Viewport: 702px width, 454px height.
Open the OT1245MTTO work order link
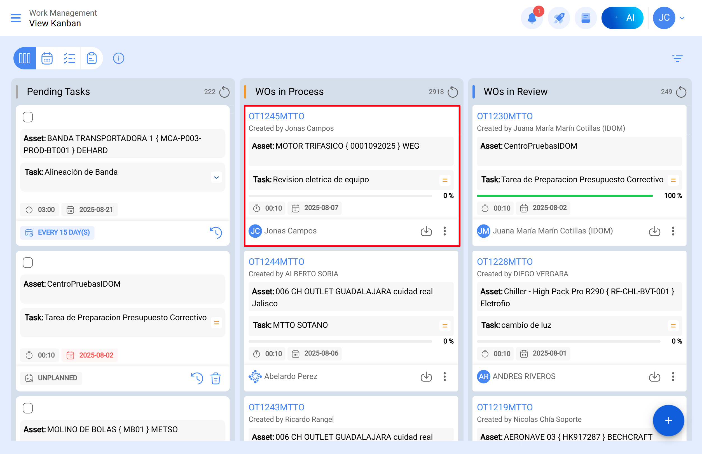tap(277, 116)
